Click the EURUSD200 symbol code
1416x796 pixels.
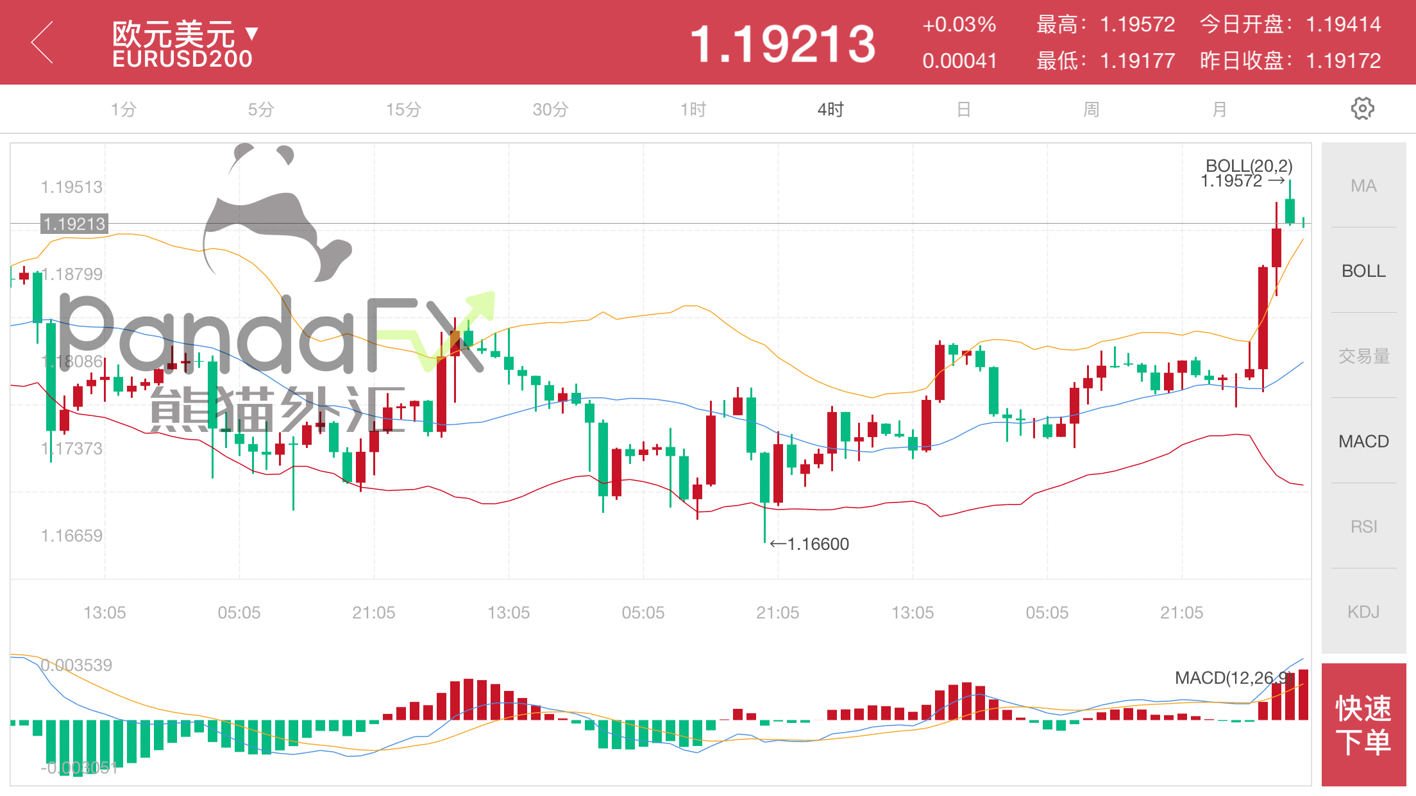pos(183,59)
